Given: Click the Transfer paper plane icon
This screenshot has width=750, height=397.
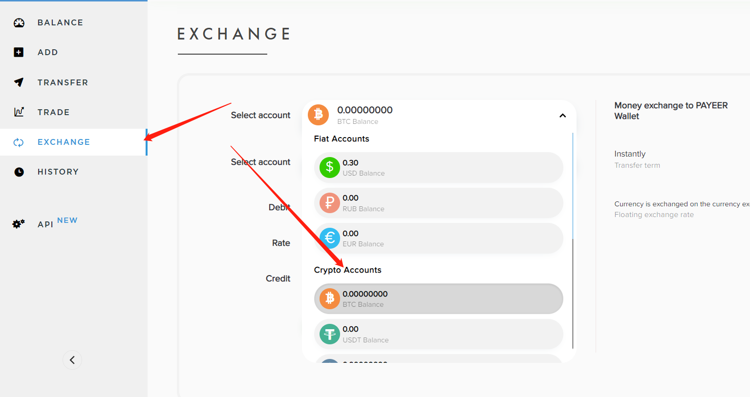Looking at the screenshot, I should [19, 82].
